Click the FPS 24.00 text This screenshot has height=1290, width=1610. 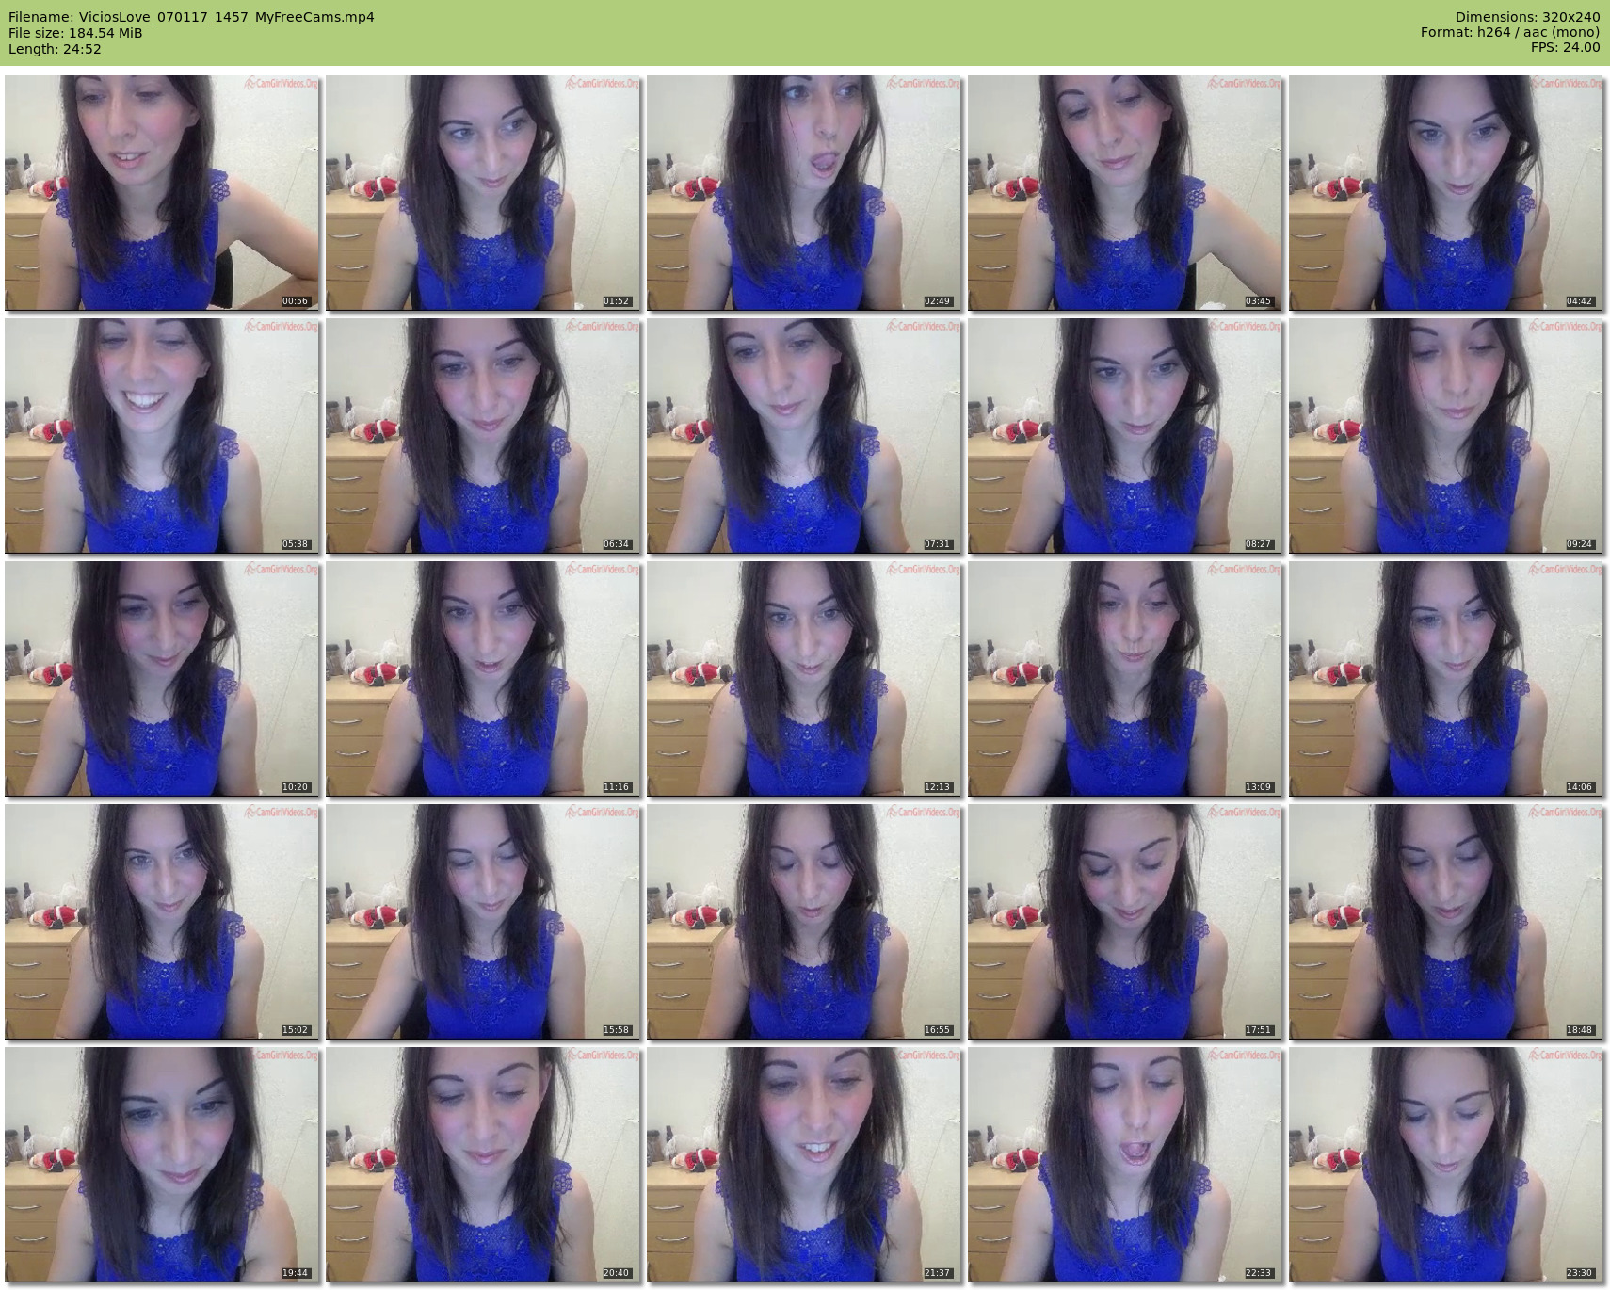pyautogui.click(x=1565, y=47)
